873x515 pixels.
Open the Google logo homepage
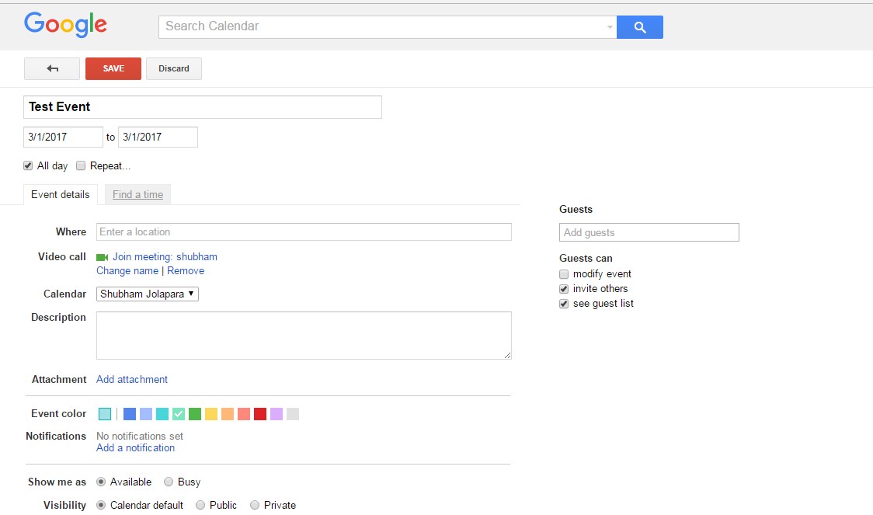pos(65,25)
